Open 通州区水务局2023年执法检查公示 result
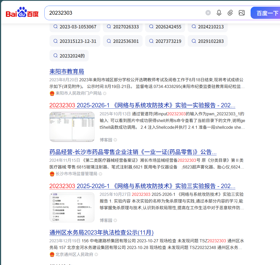Screen dimensions: 280x265 [101, 232]
